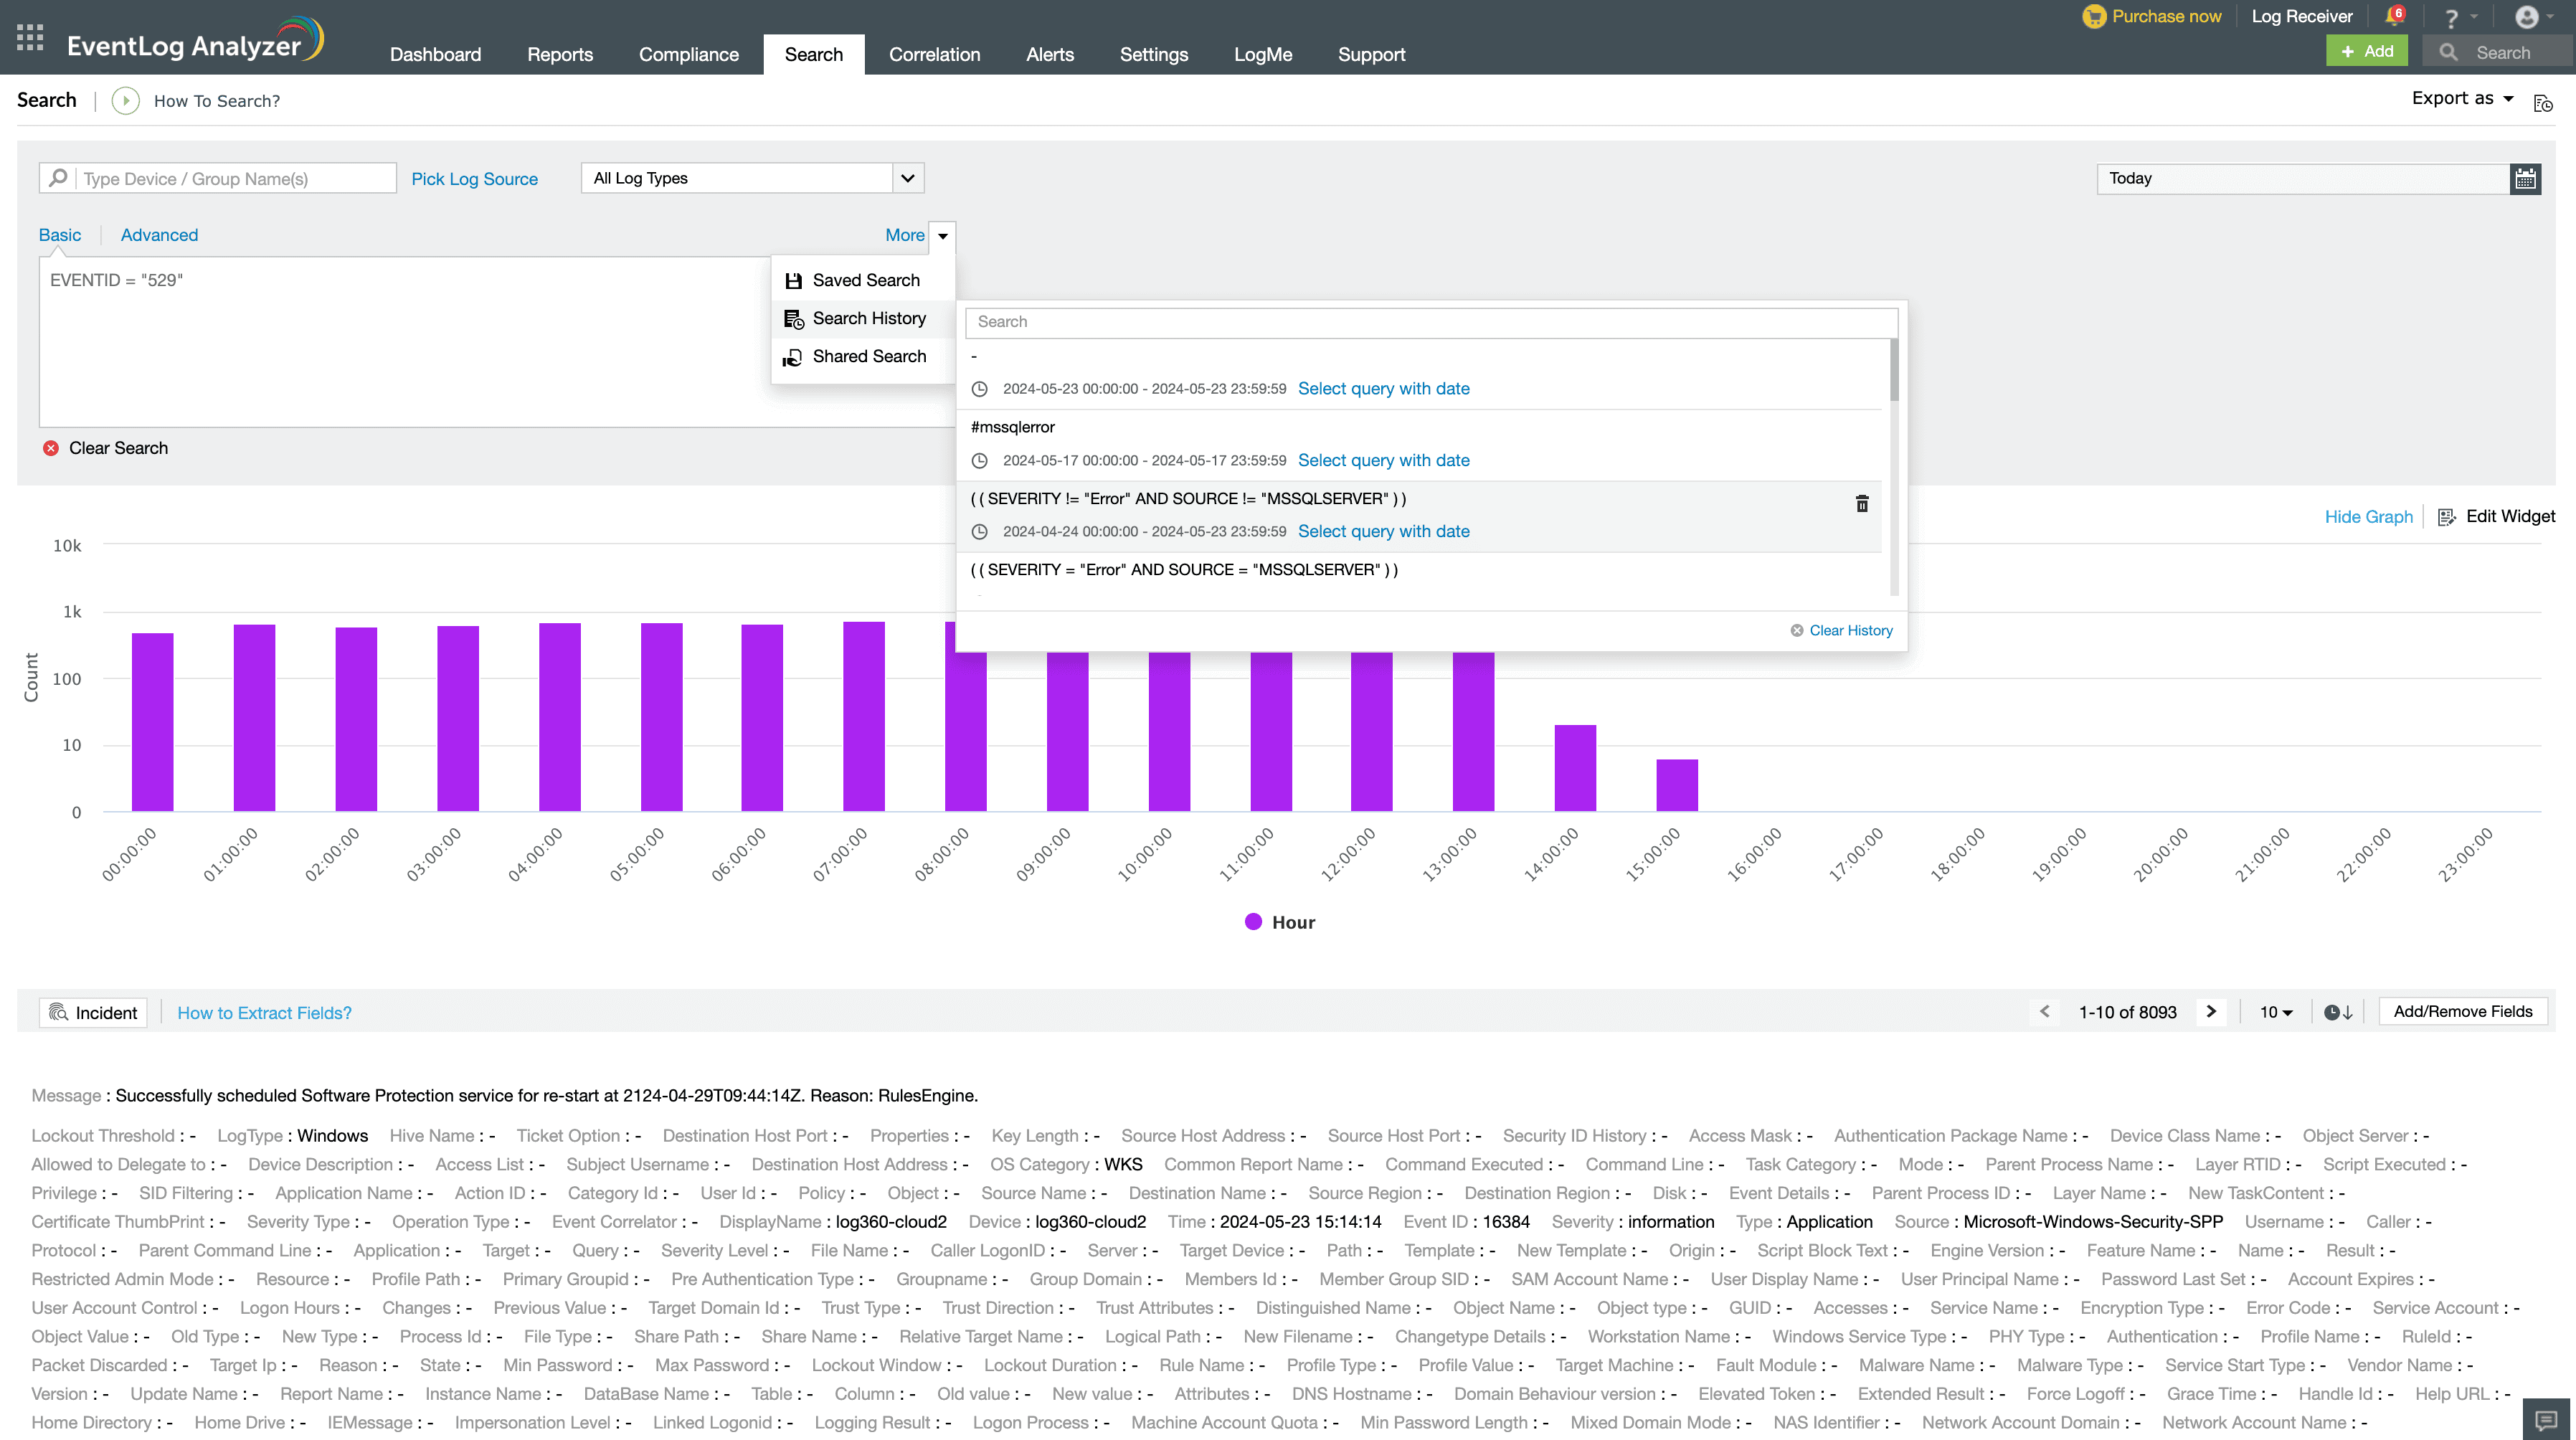Open the Correlation tab
Viewport: 2576px width, 1440px height.
click(x=934, y=54)
